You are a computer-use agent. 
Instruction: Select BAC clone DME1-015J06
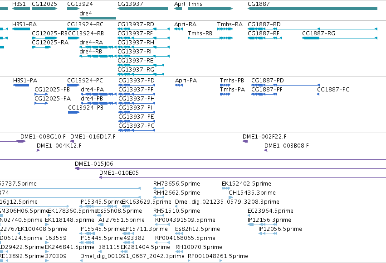coord(94,164)
